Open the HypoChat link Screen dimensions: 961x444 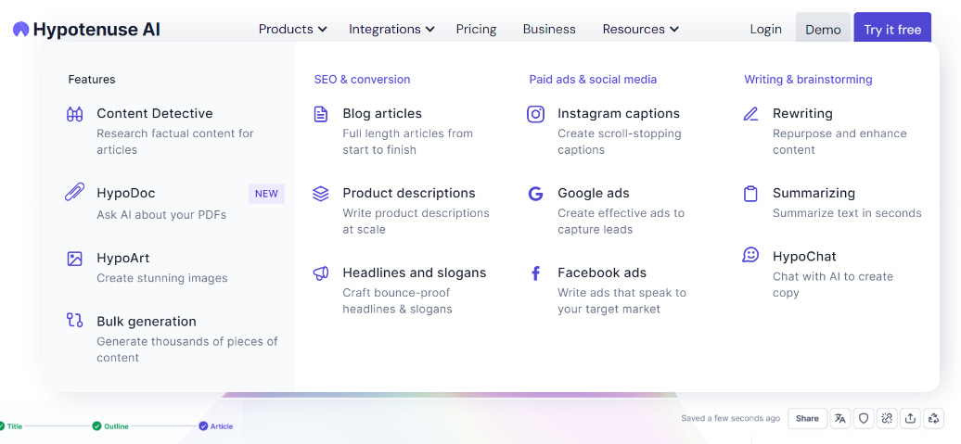pyautogui.click(x=804, y=256)
